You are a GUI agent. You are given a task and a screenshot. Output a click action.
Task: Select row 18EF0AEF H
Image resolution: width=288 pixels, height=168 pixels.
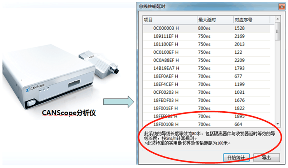[207, 76]
